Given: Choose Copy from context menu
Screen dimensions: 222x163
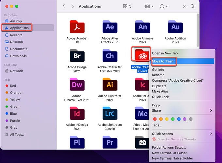Looking at the screenshot, I should tap(182, 105).
